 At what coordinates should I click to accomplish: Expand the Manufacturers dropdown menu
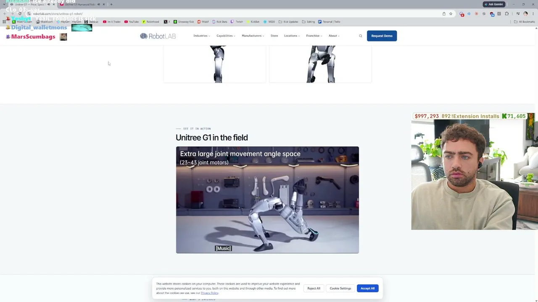point(253,36)
